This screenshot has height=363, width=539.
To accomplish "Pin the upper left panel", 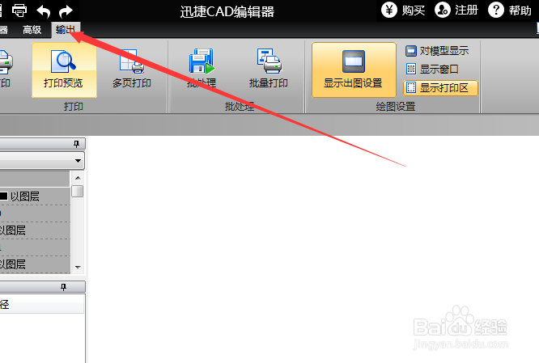I will point(76,144).
